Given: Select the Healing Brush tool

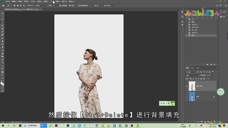Looking at the screenshot, I should click(2, 35).
